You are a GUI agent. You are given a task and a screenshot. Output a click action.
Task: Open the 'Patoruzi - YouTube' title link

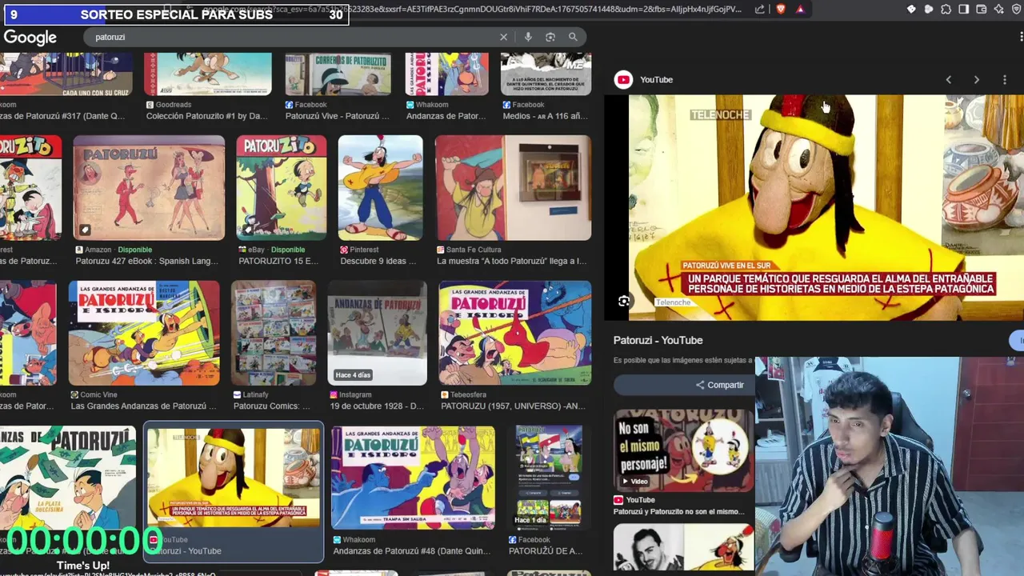pyautogui.click(x=658, y=340)
